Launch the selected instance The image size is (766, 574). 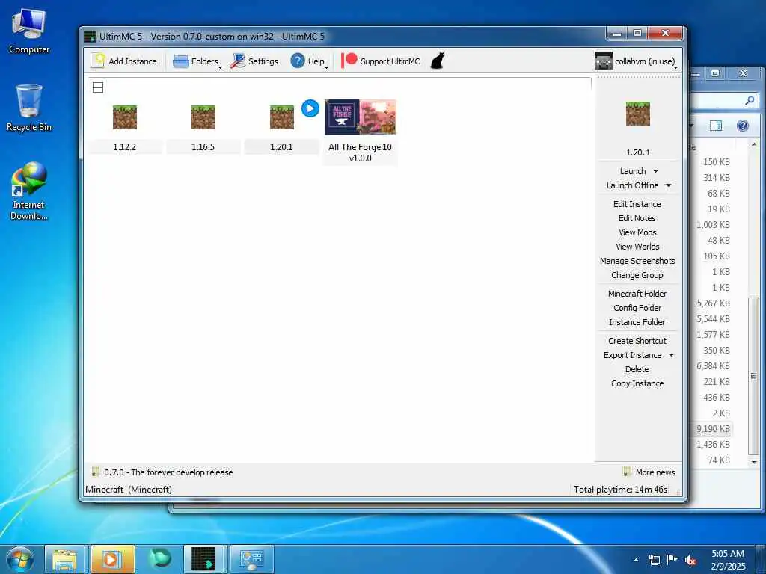click(633, 171)
